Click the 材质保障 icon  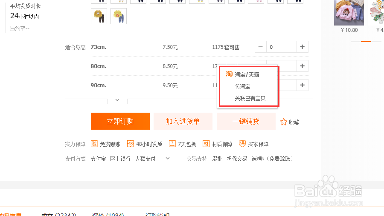[206, 144]
